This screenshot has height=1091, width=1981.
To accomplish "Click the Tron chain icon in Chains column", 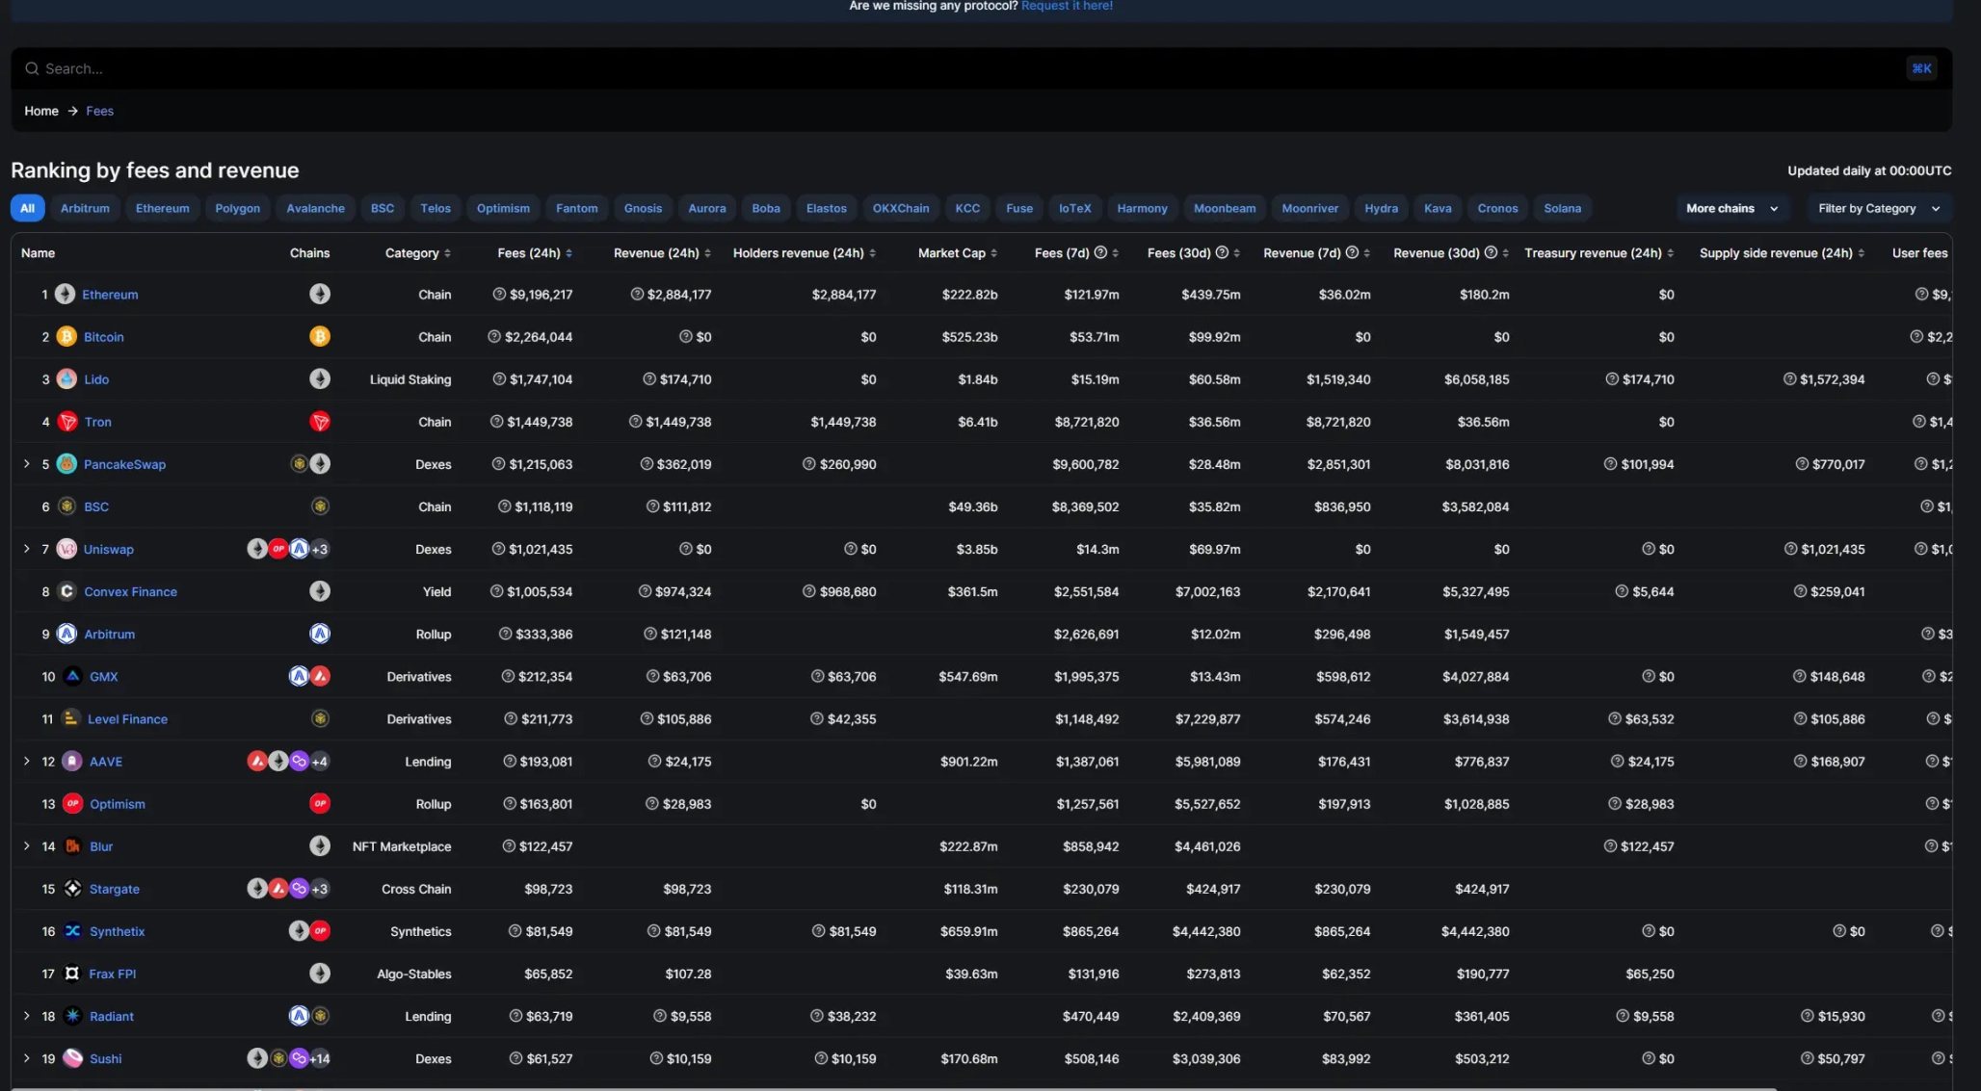I will [320, 421].
